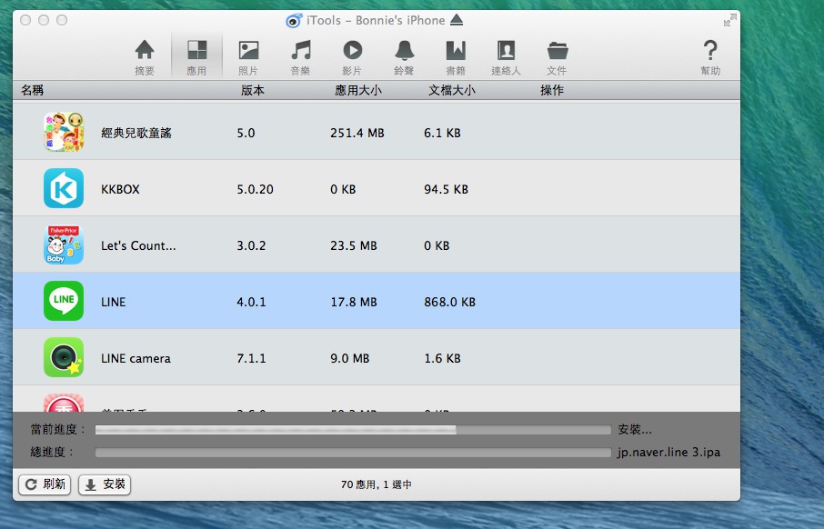The width and height of the screenshot is (824, 529).
Task: Click the green LINE app icon
Action: click(x=64, y=301)
